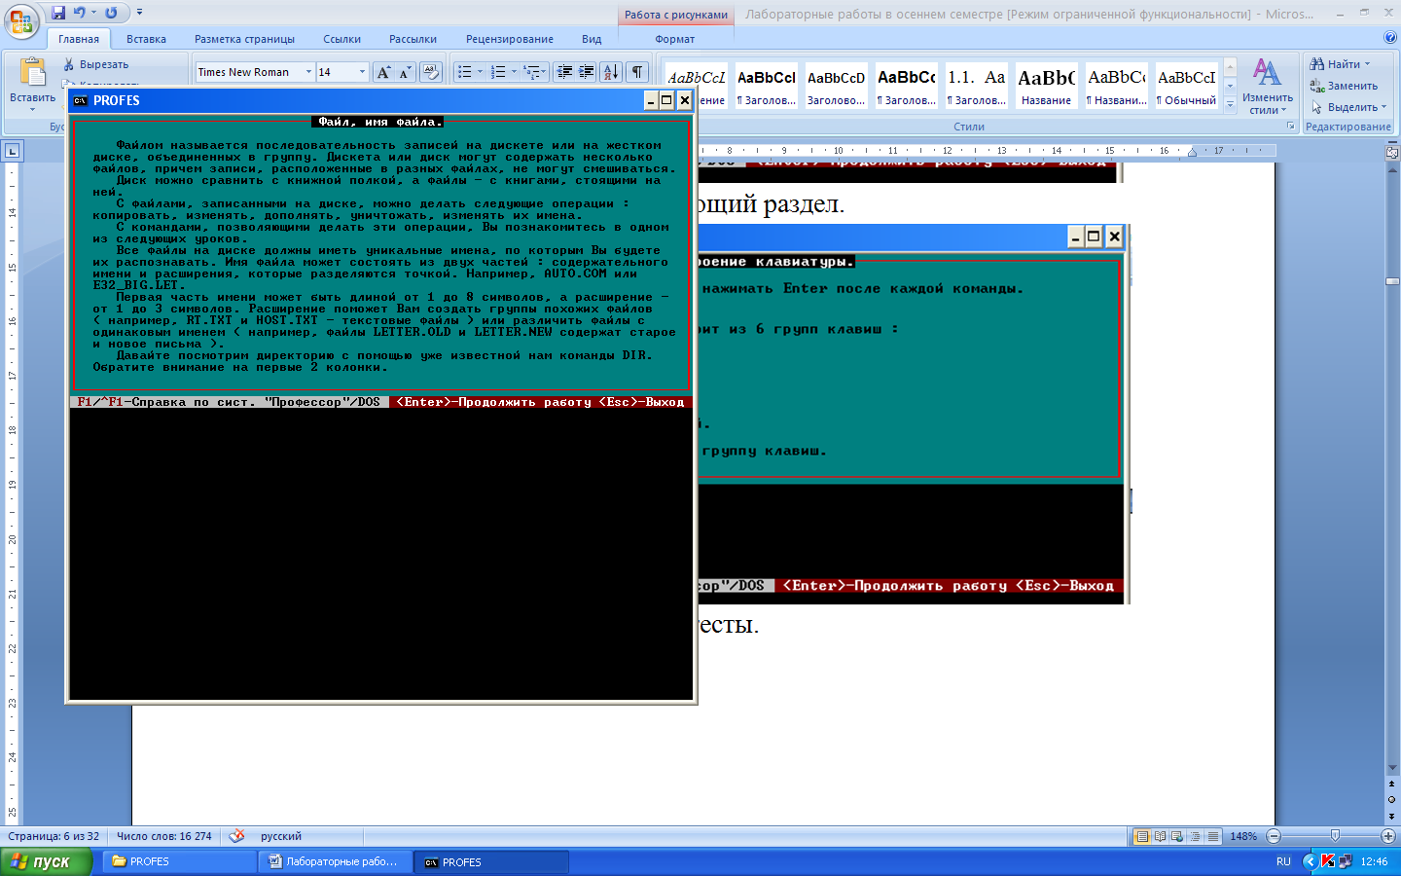Screen dimensions: 1401x876
Task: Open the Изменить стили dropdown
Action: (x=1267, y=86)
